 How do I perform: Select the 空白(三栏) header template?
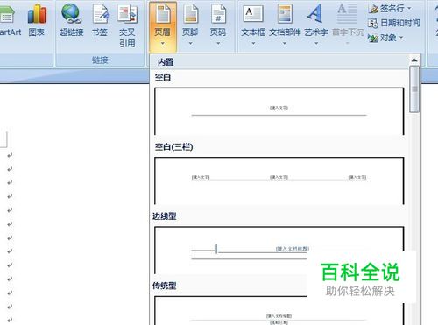pyautogui.click(x=279, y=180)
